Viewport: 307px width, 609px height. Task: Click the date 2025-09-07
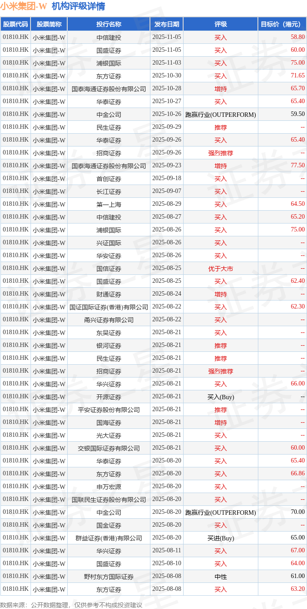[x=167, y=191]
